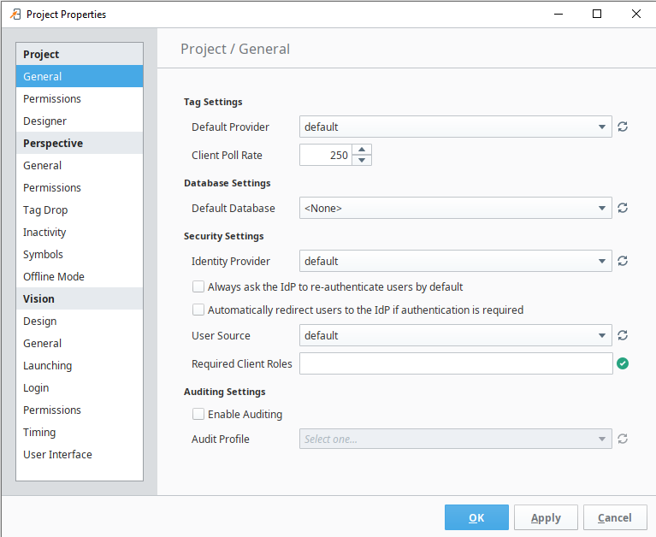656x537 pixels.
Task: Enable always ask IdP to re-authenticate
Action: [198, 286]
